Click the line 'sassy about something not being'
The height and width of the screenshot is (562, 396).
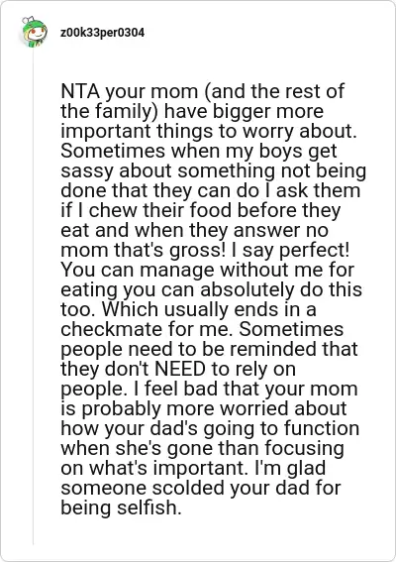[x=214, y=170]
